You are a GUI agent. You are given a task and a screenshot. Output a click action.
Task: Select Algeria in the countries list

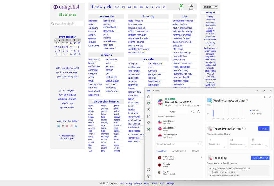pos(178,173)
